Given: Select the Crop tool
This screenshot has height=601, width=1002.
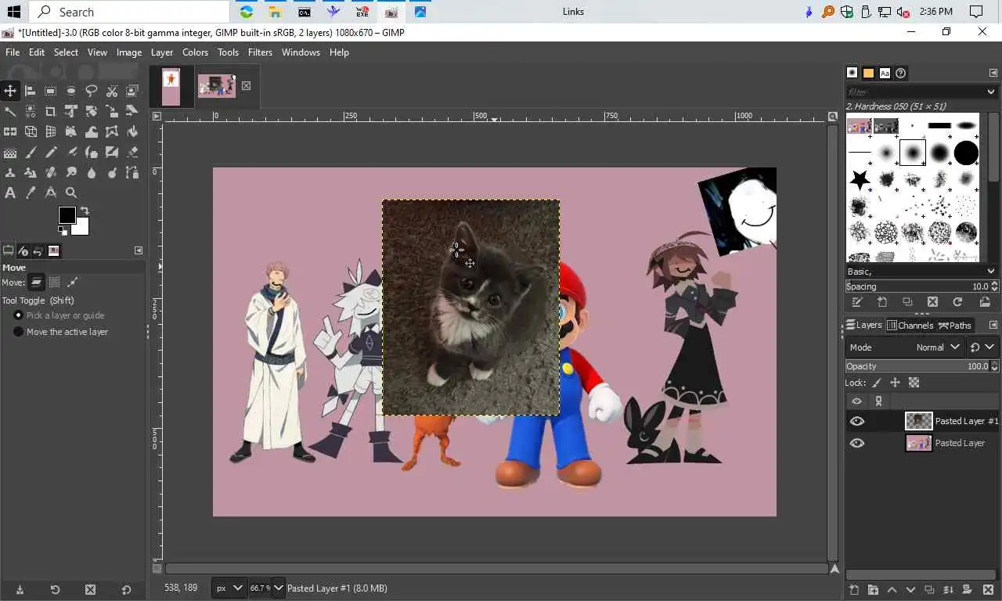Looking at the screenshot, I should pyautogui.click(x=51, y=111).
